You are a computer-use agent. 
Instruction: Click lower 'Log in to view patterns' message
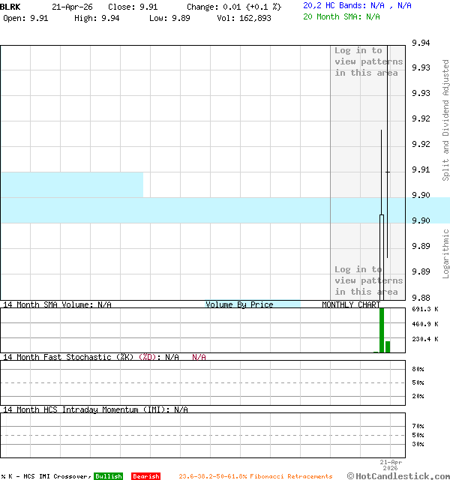point(368,280)
